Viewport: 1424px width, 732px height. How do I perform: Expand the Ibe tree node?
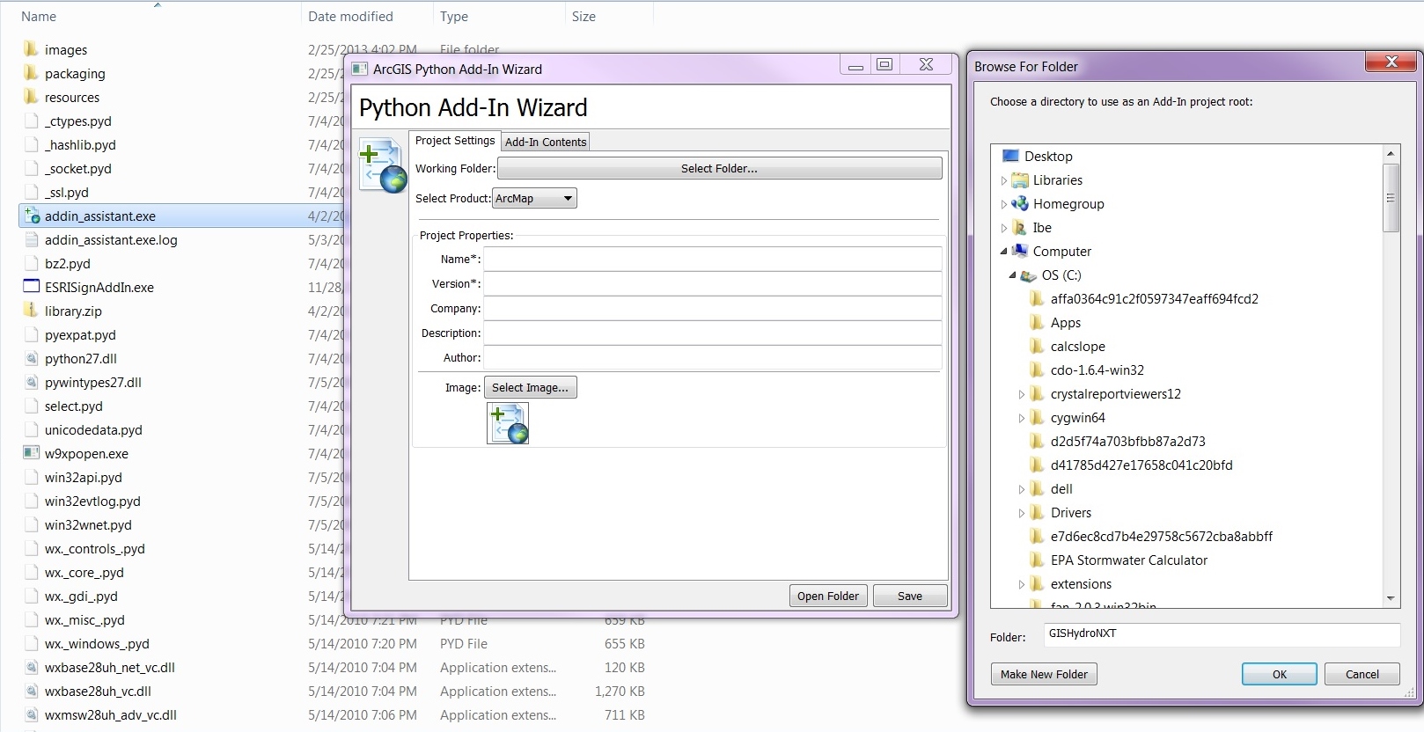coord(1004,228)
